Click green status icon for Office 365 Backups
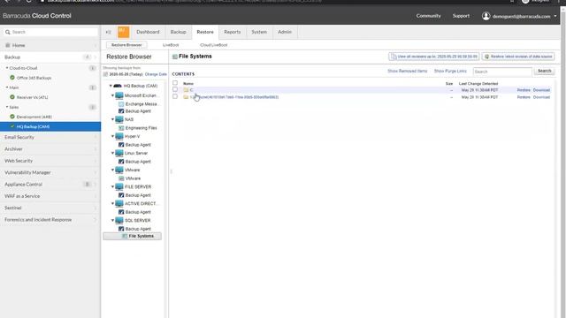This screenshot has height=318, width=566. click(x=12, y=78)
